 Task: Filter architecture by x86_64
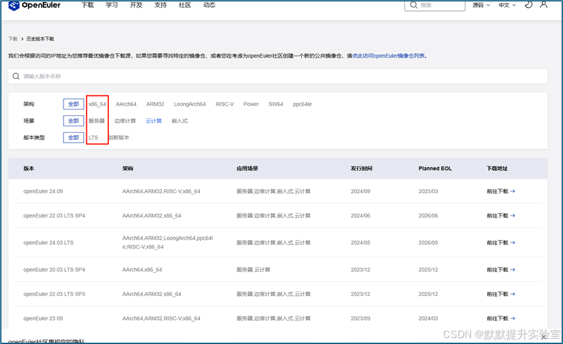[x=97, y=104]
